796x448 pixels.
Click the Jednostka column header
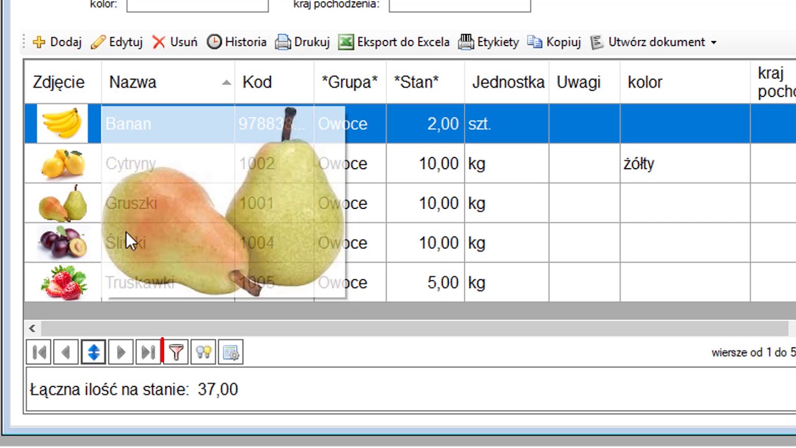click(x=507, y=82)
